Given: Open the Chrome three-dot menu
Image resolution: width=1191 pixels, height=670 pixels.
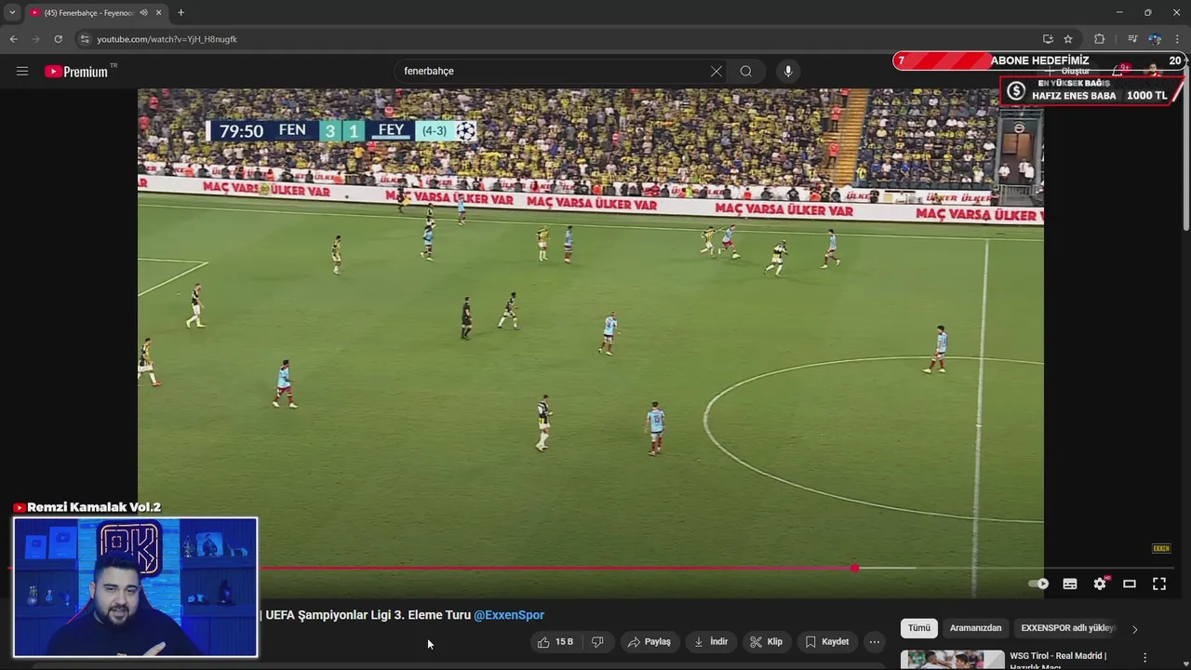Looking at the screenshot, I should 1177,39.
